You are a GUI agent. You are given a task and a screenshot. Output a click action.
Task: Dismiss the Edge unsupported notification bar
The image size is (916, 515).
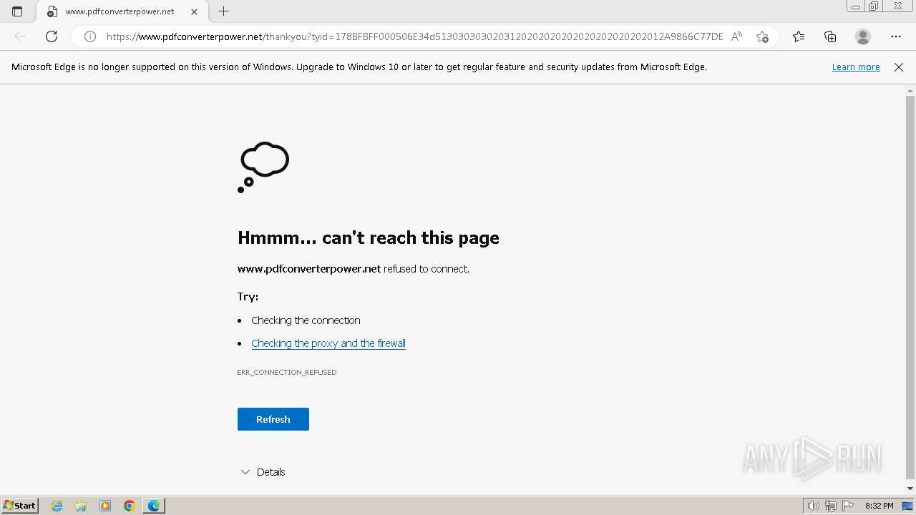(899, 67)
